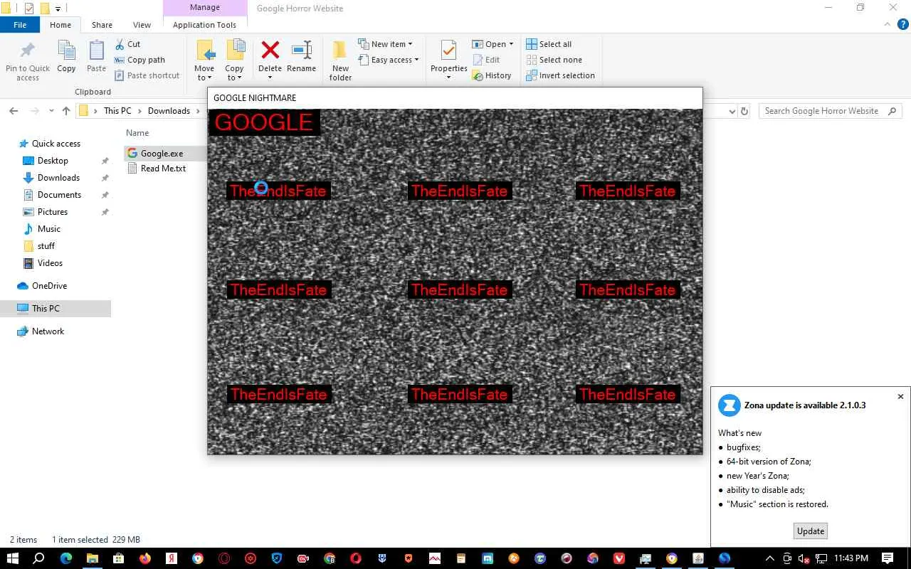The image size is (911, 569).
Task: Open Desktop in the navigation pane
Action: [53, 161]
